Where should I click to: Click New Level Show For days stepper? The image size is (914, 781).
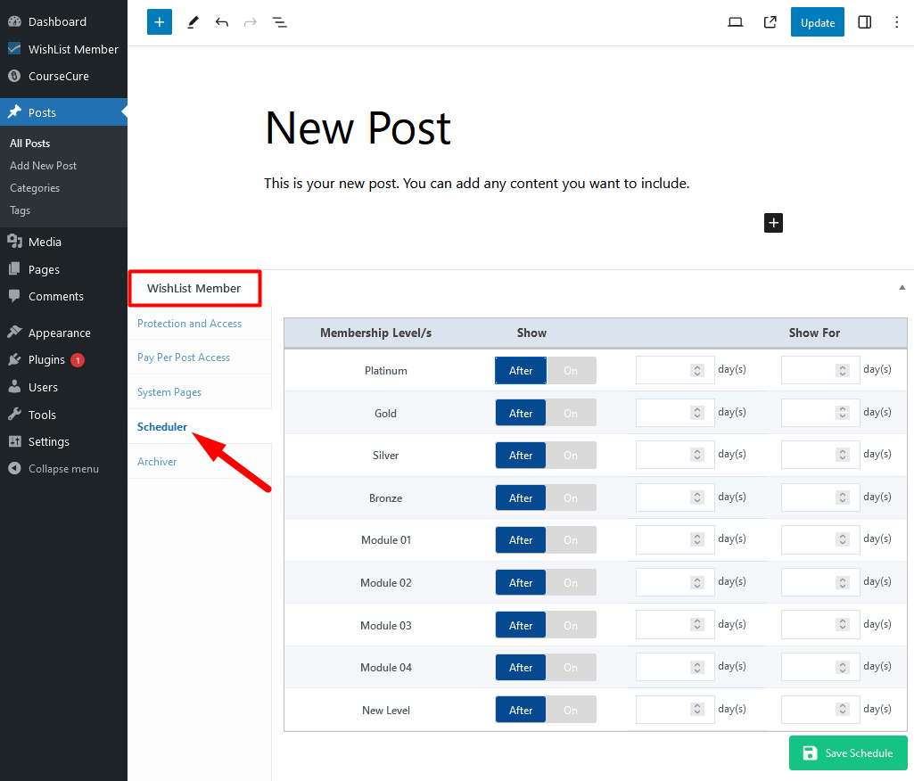pyautogui.click(x=843, y=709)
